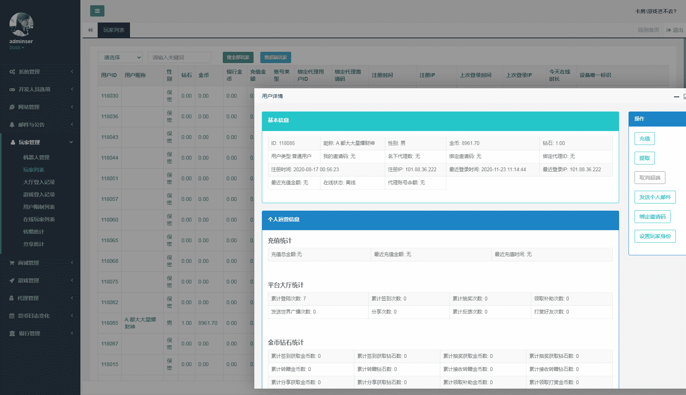Open the boss user role dropdown
Screen dimensions: 686x395
(17, 48)
